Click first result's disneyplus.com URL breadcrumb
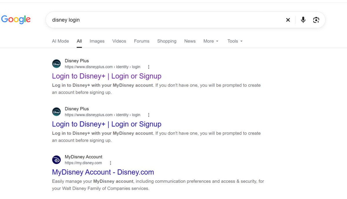Screen dimensions: 347x199 (102, 67)
